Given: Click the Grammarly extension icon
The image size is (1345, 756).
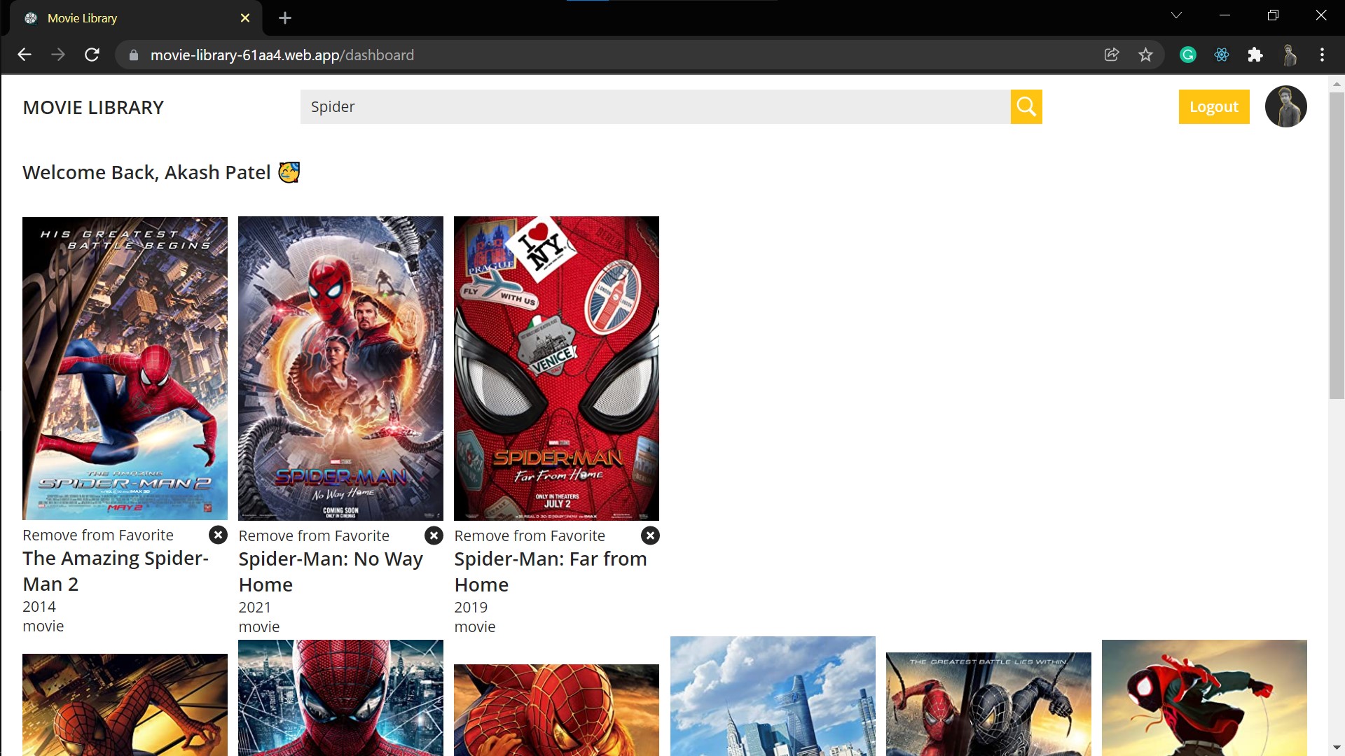Looking at the screenshot, I should coord(1187,55).
